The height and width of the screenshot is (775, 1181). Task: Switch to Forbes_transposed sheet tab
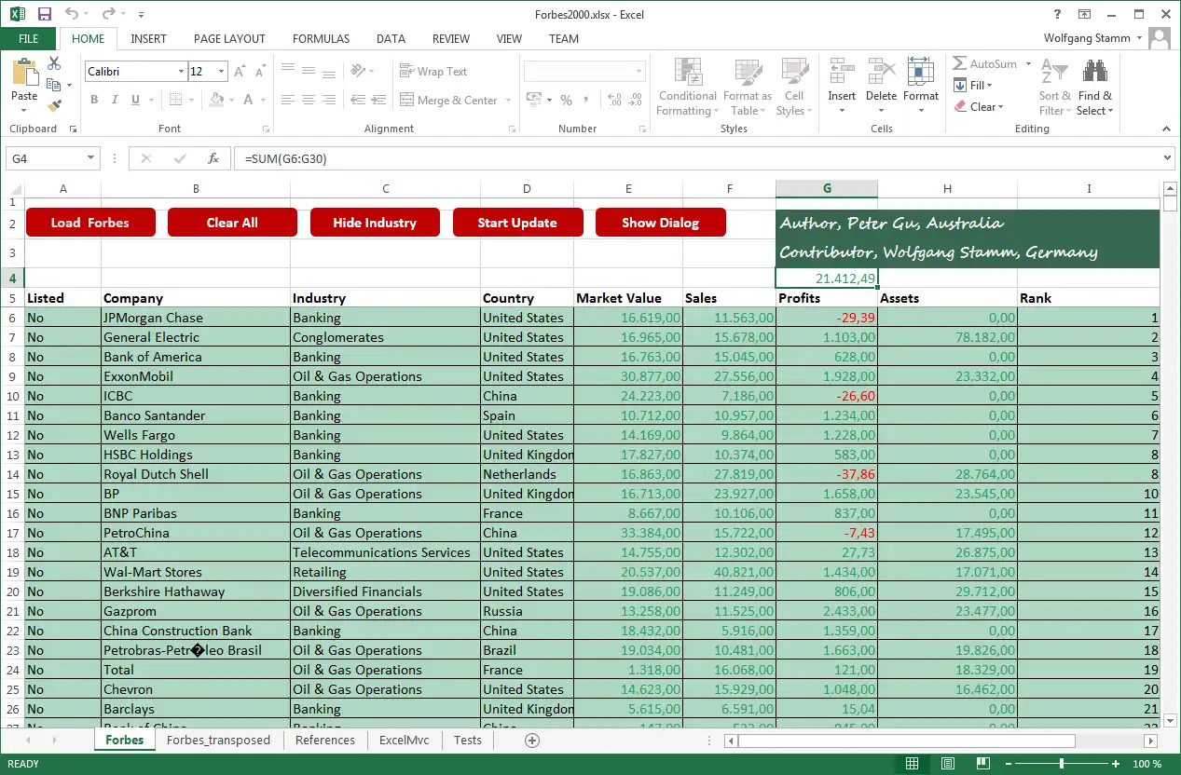tap(218, 741)
